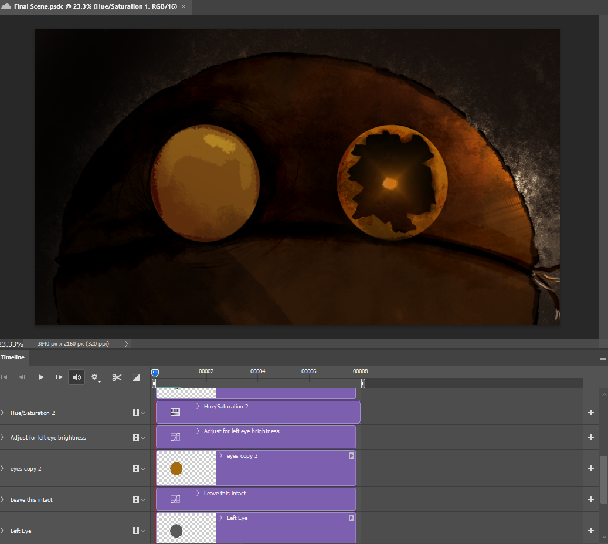Image resolution: width=608 pixels, height=544 pixels.
Task: Select Hue/Saturation 2 adjustment clip icon
Action: click(175, 412)
